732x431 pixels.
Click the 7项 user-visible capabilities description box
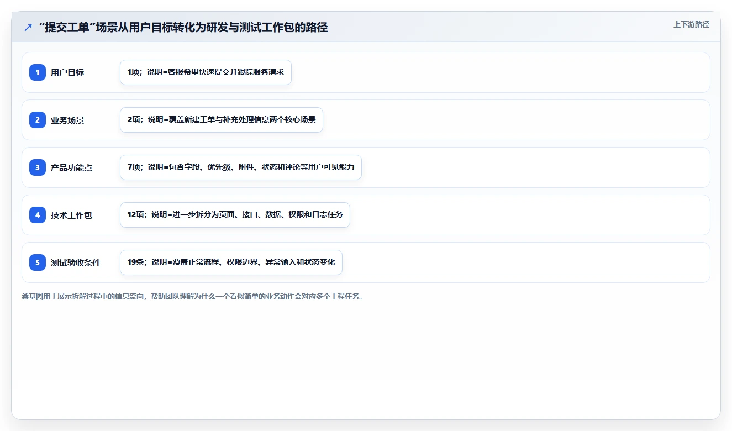click(241, 167)
